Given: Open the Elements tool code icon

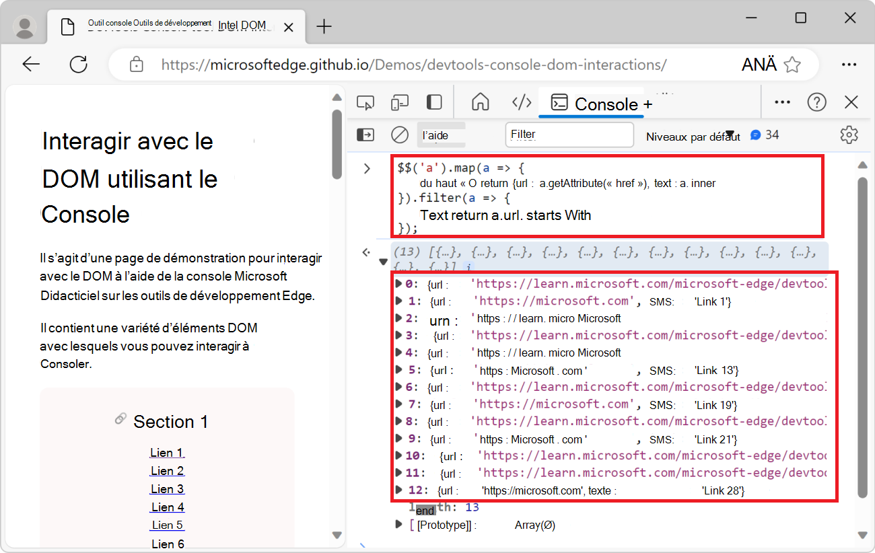Looking at the screenshot, I should [522, 102].
